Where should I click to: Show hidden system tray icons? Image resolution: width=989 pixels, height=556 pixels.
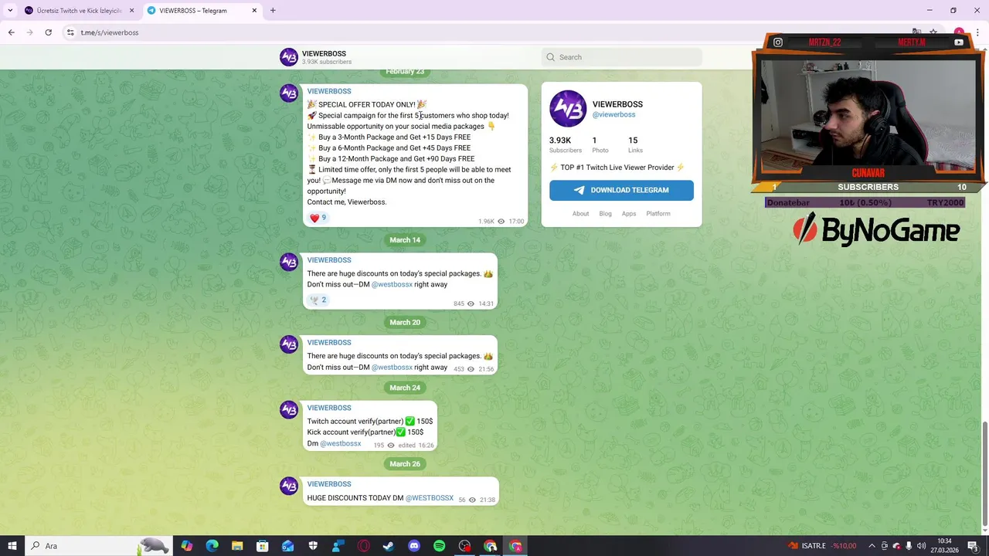(872, 546)
